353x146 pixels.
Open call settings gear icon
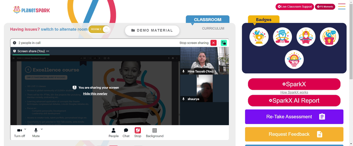pyautogui.click(x=14, y=43)
